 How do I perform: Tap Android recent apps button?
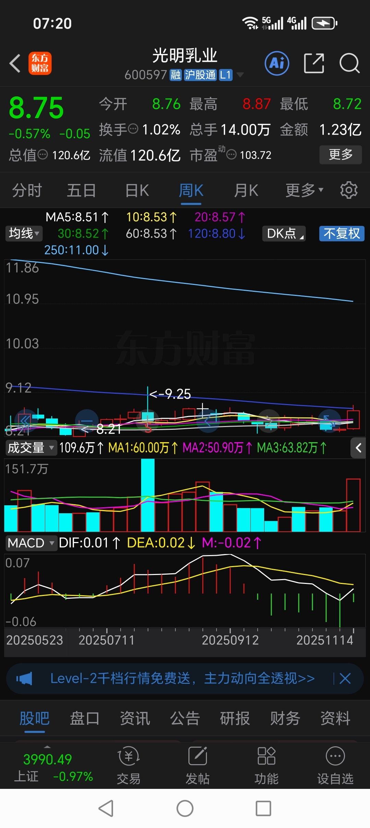pyautogui.click(x=264, y=808)
